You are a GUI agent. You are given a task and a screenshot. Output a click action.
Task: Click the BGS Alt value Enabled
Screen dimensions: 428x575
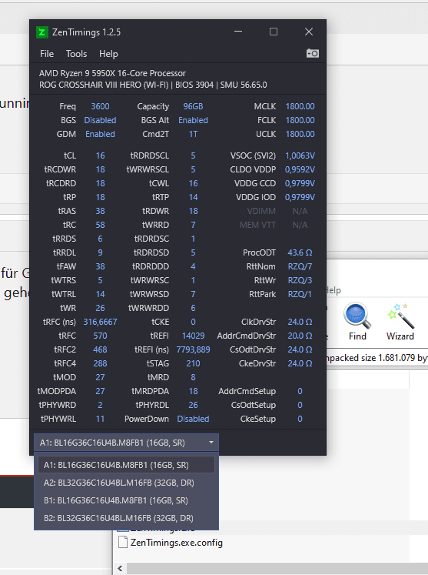[x=193, y=120]
